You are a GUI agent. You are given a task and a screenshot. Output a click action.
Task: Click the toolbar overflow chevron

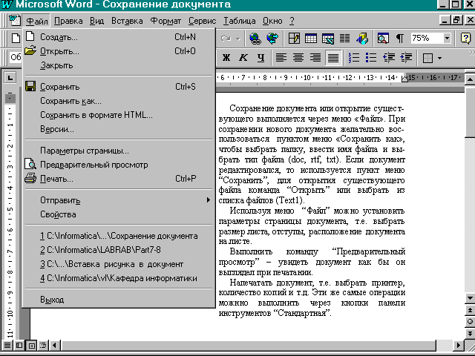coord(471,53)
